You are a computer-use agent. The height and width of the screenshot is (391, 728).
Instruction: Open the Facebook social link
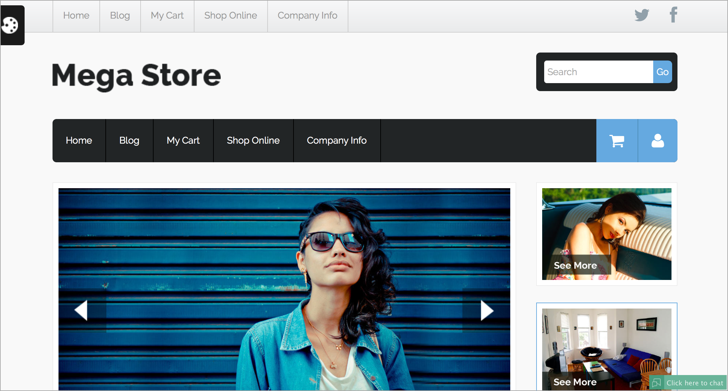pos(673,15)
